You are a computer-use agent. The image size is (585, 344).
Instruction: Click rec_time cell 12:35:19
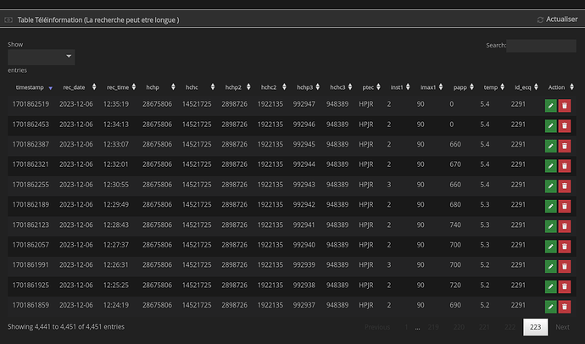[x=116, y=104]
